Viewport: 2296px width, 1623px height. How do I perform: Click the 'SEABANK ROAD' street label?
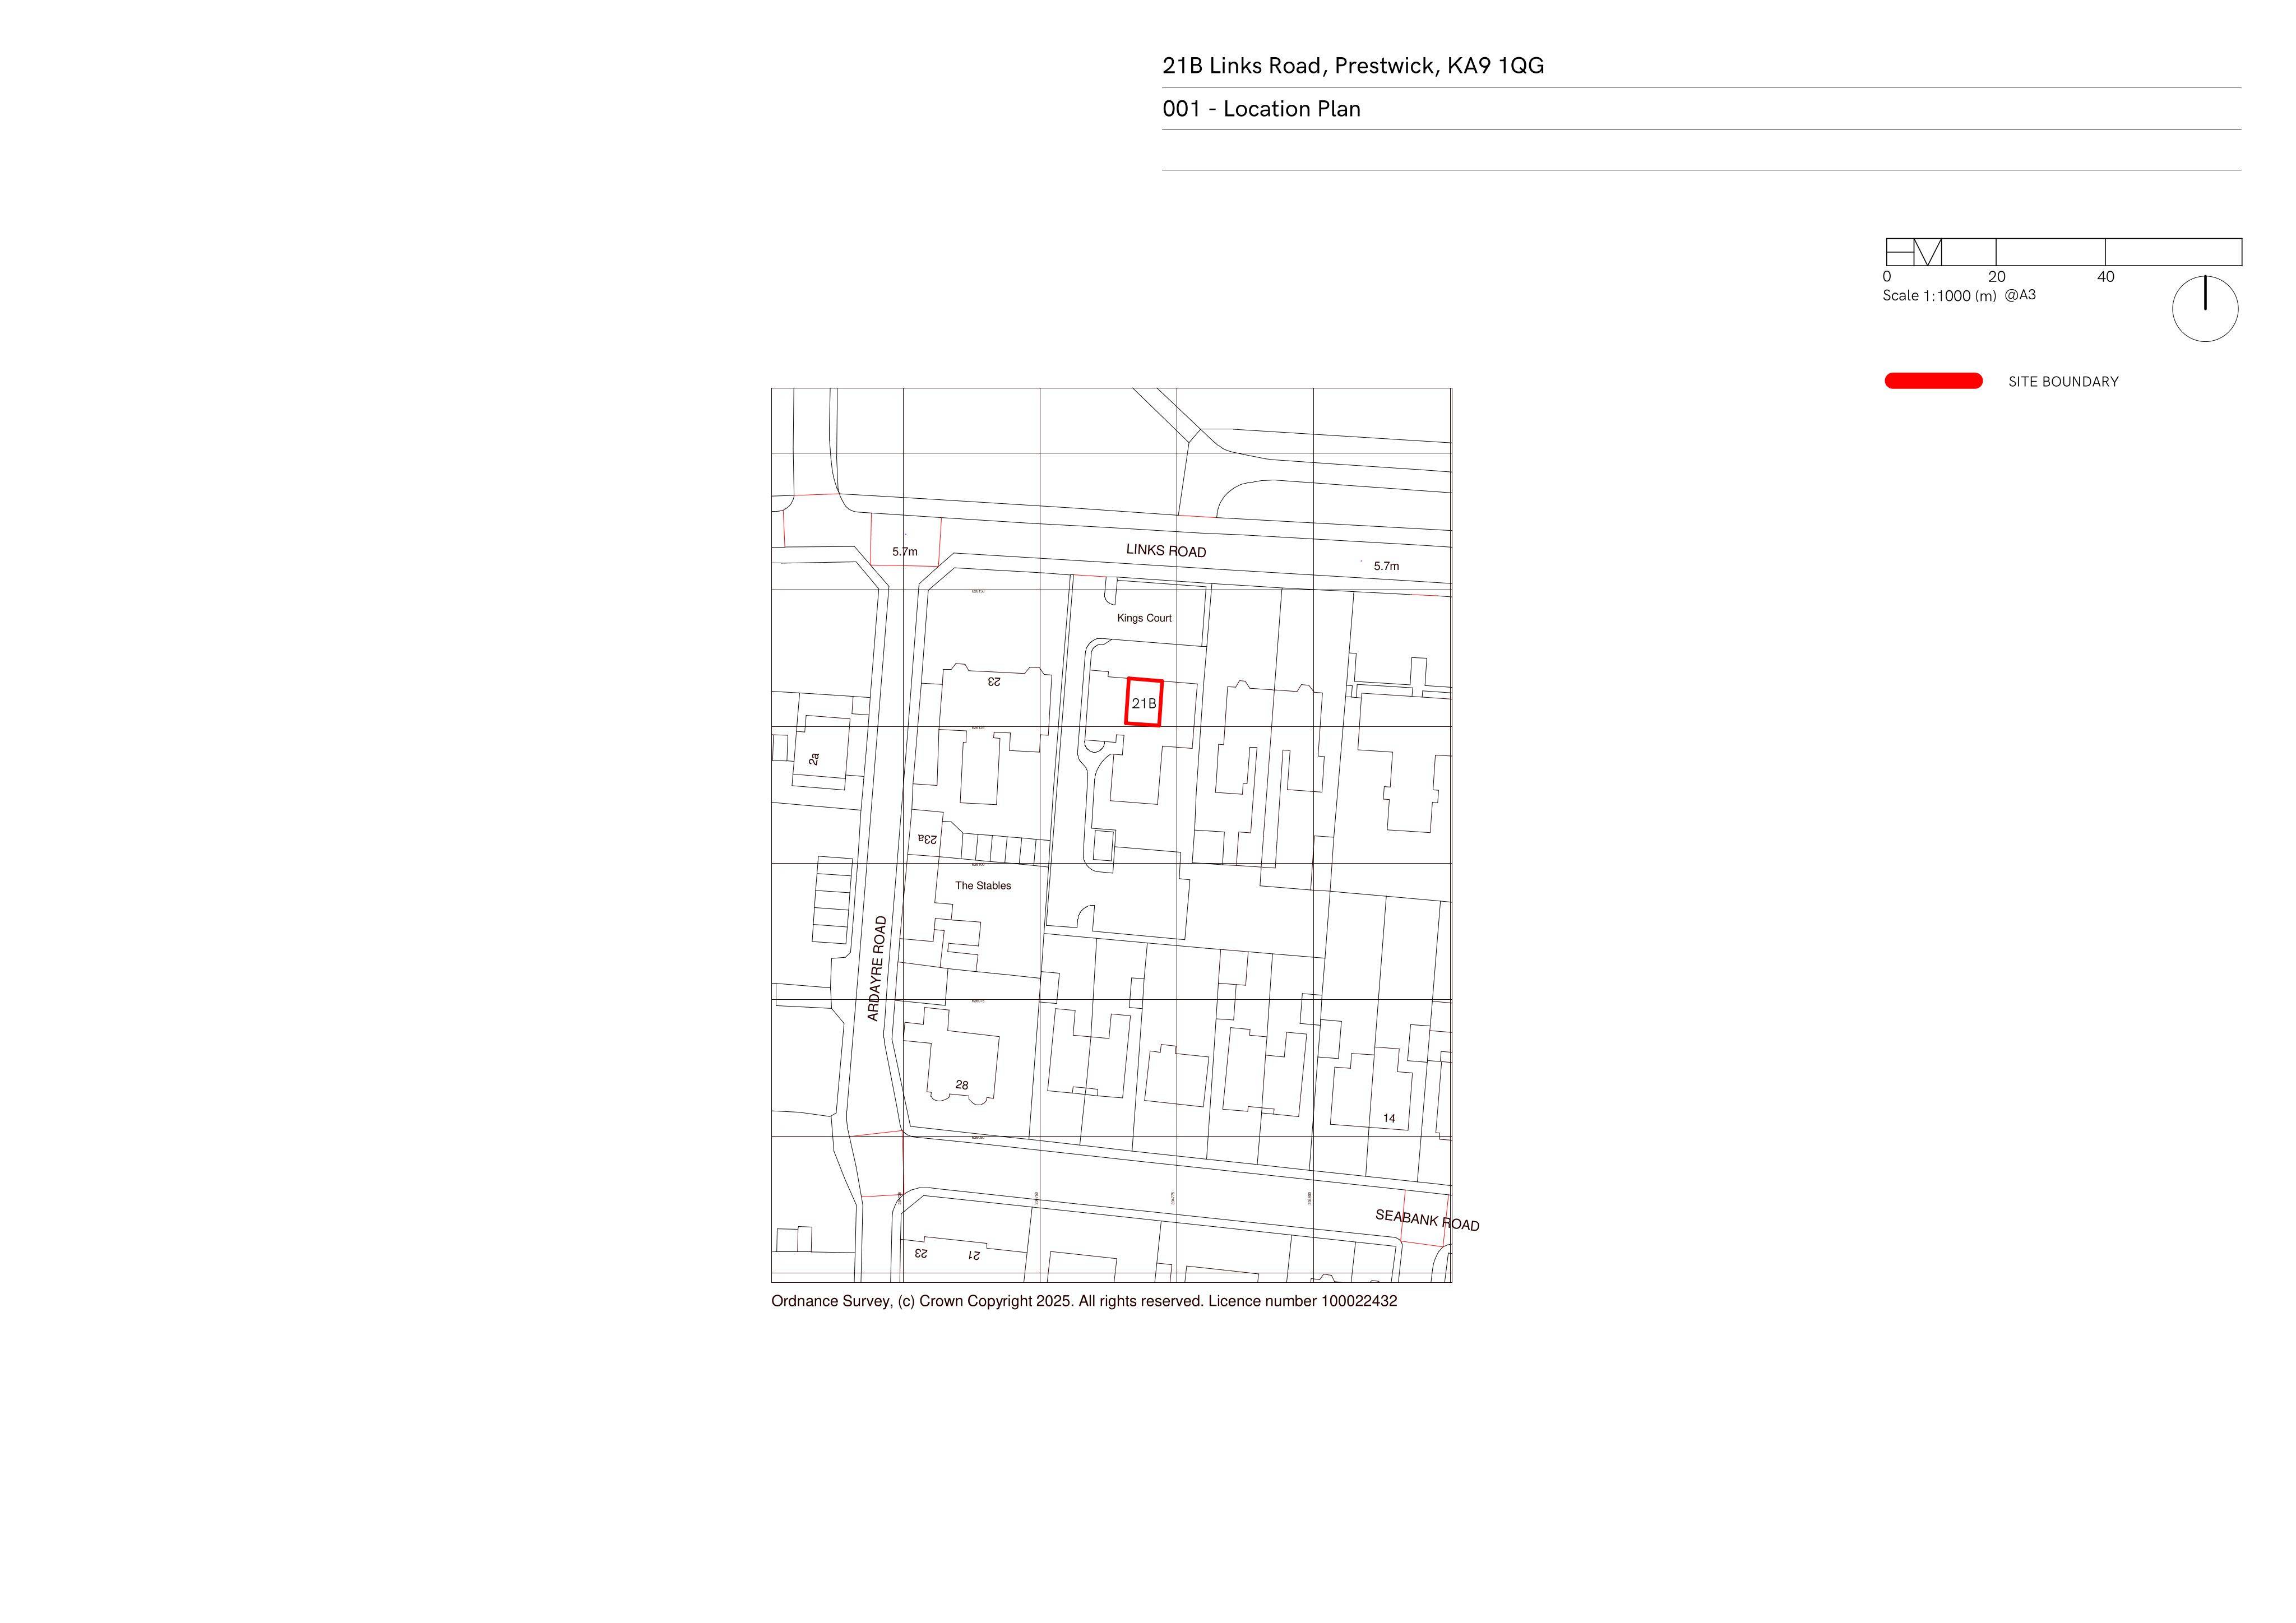(x=1427, y=1220)
